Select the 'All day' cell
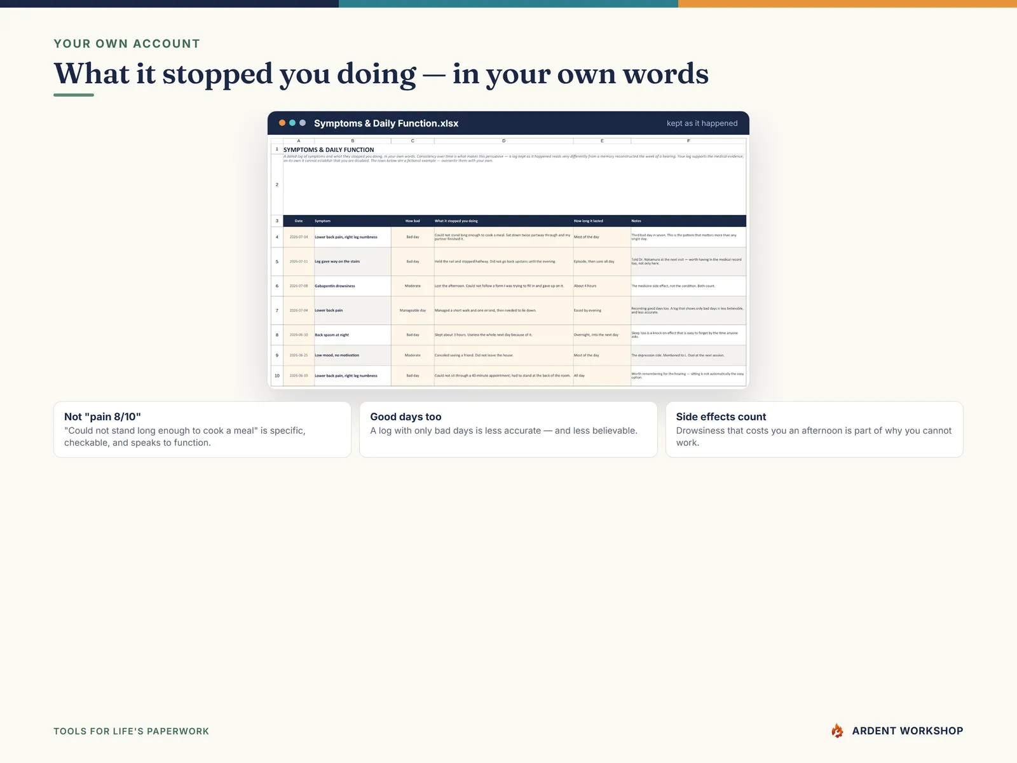Viewport: 1017px width, 763px height. 602,376
